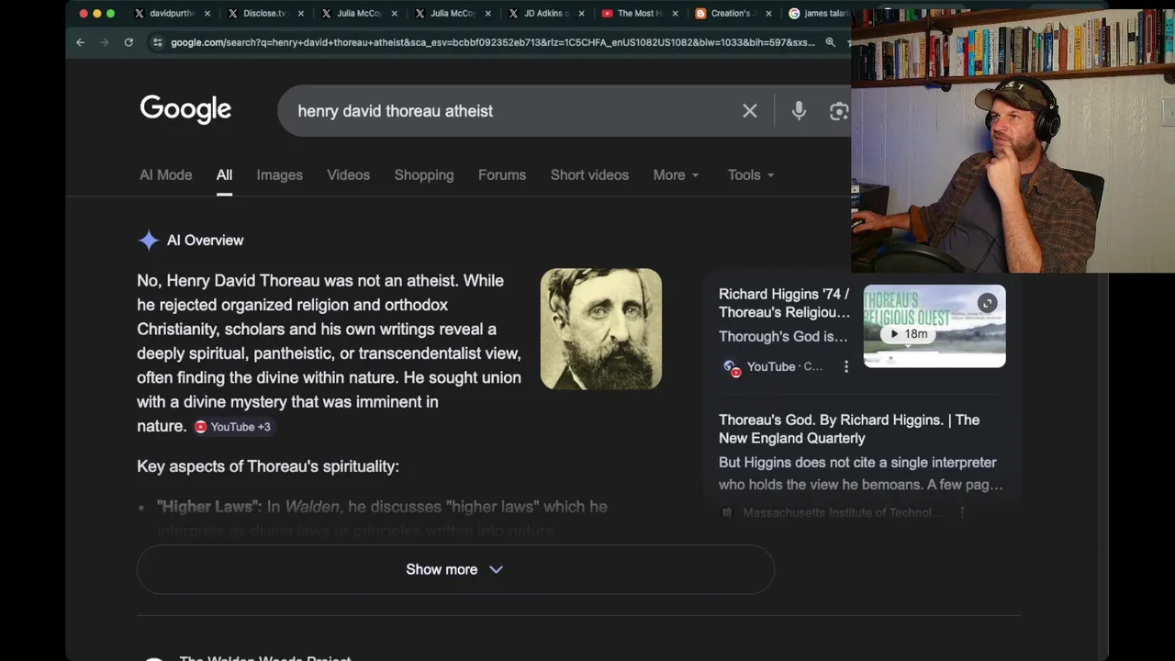Viewport: 1175px width, 661px height.
Task: Click the AI Overview sparkle icon
Action: [x=149, y=241]
